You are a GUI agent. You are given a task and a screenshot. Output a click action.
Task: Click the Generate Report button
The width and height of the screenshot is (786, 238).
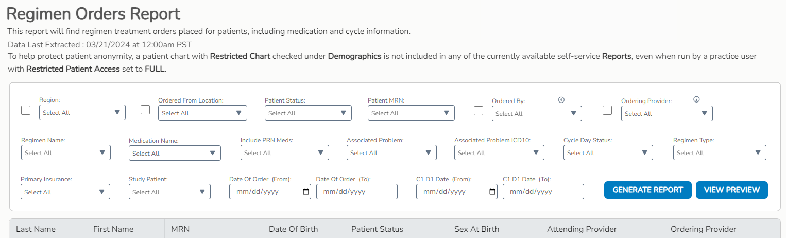(648, 190)
